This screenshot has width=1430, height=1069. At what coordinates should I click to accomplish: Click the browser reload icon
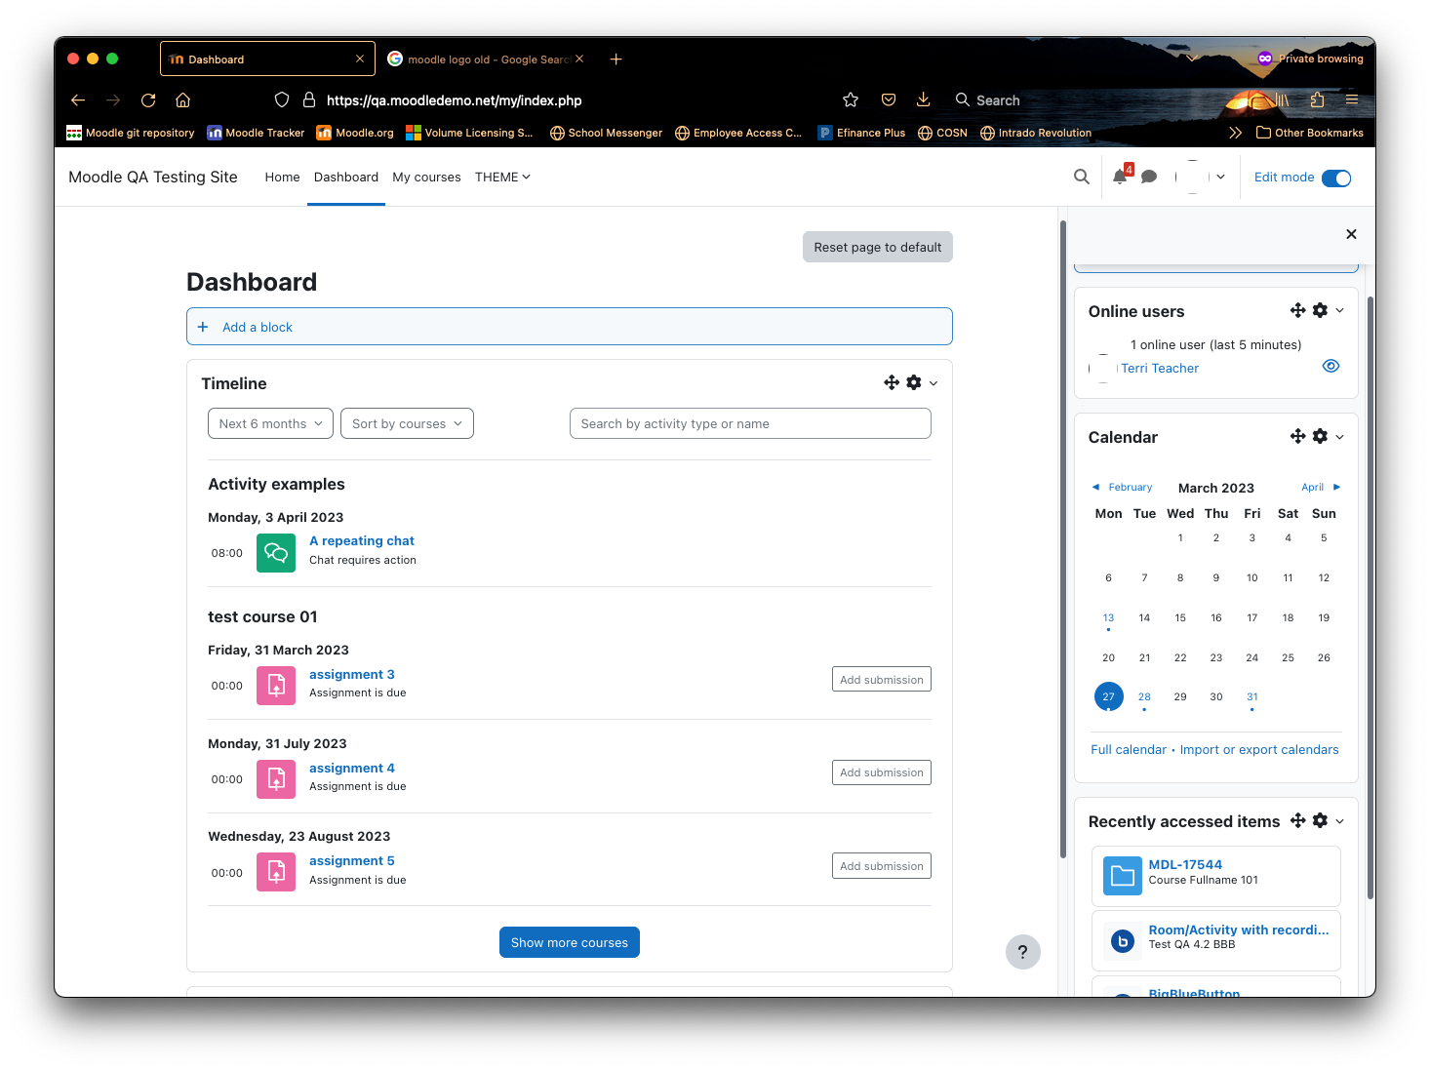(x=148, y=100)
